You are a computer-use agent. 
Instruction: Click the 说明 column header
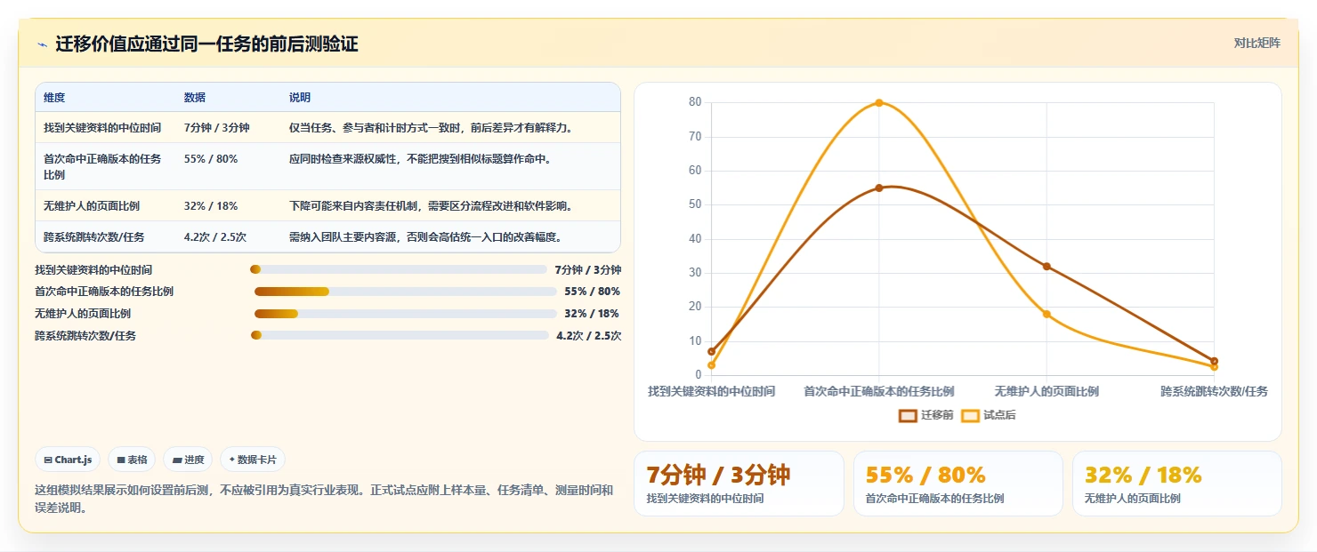(300, 98)
